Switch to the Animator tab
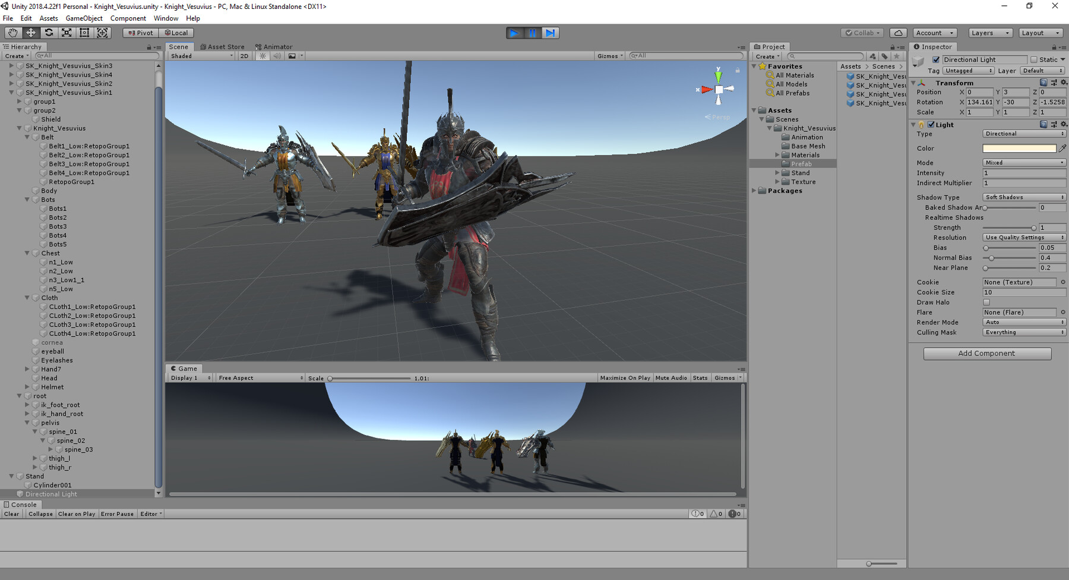The height and width of the screenshot is (580, 1069). coord(274,47)
